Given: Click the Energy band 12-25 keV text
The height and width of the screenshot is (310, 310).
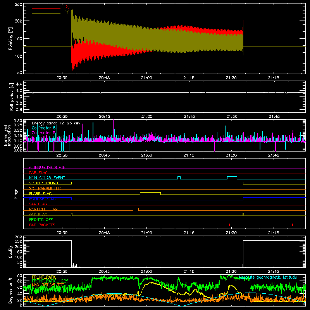Looking at the screenshot, I should [56, 123].
